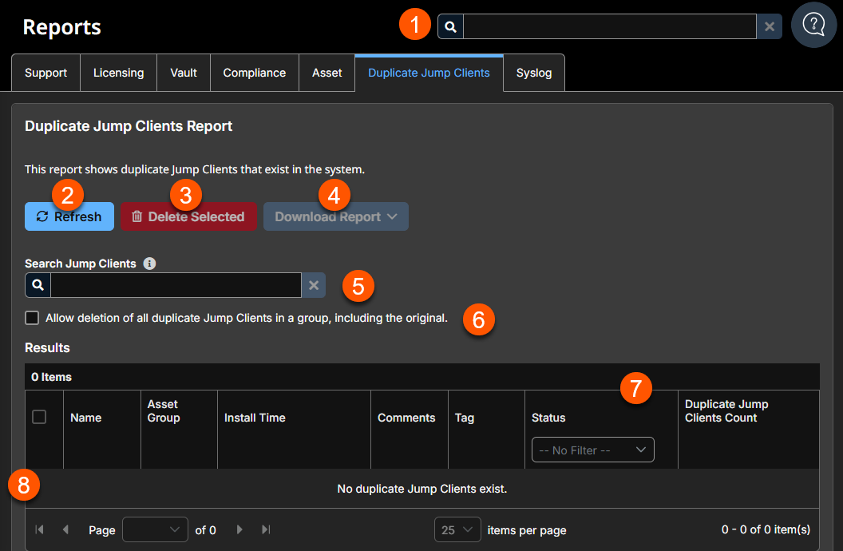The height and width of the screenshot is (551, 843).
Task: Click the Search Jump Clients magnifier icon
Action: click(38, 285)
